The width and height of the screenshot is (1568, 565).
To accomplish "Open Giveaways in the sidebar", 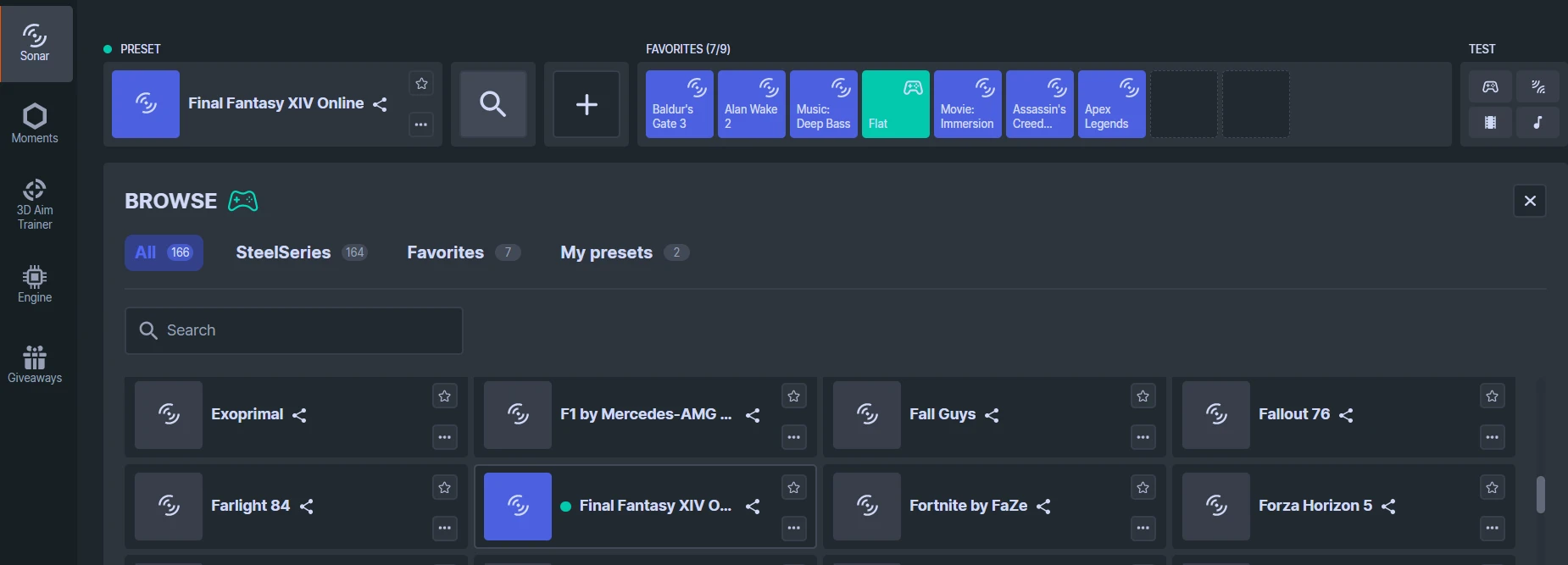I will (35, 364).
